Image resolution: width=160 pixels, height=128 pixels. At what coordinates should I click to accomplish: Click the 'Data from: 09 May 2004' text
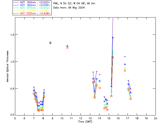coord(69,8)
